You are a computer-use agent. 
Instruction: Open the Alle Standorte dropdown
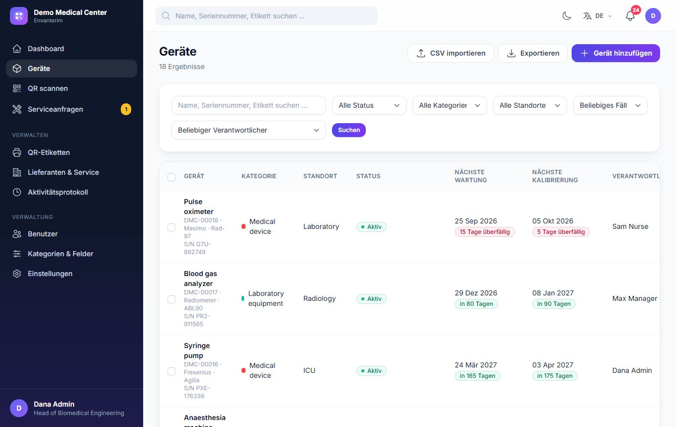coord(530,105)
